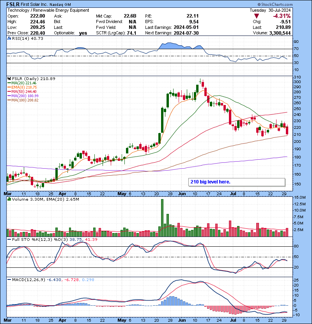The width and height of the screenshot is (312, 324).
Task: Click the Apr month label on bottom axis
Action: [62, 320]
